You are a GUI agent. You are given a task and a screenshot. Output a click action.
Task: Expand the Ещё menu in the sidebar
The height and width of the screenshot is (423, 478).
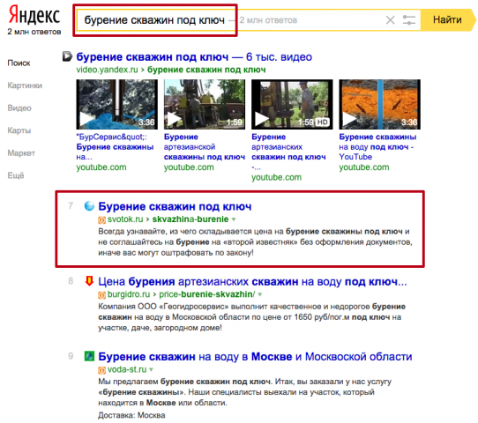(16, 175)
